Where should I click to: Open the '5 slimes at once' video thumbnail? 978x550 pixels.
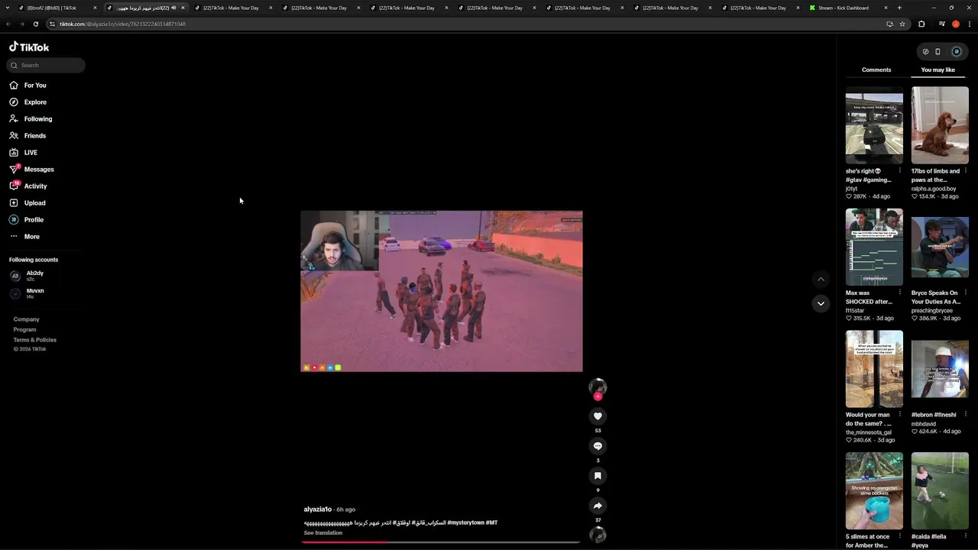874,491
